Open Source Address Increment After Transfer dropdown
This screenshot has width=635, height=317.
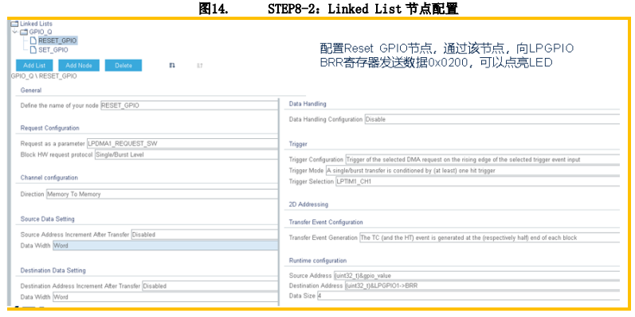click(205, 234)
